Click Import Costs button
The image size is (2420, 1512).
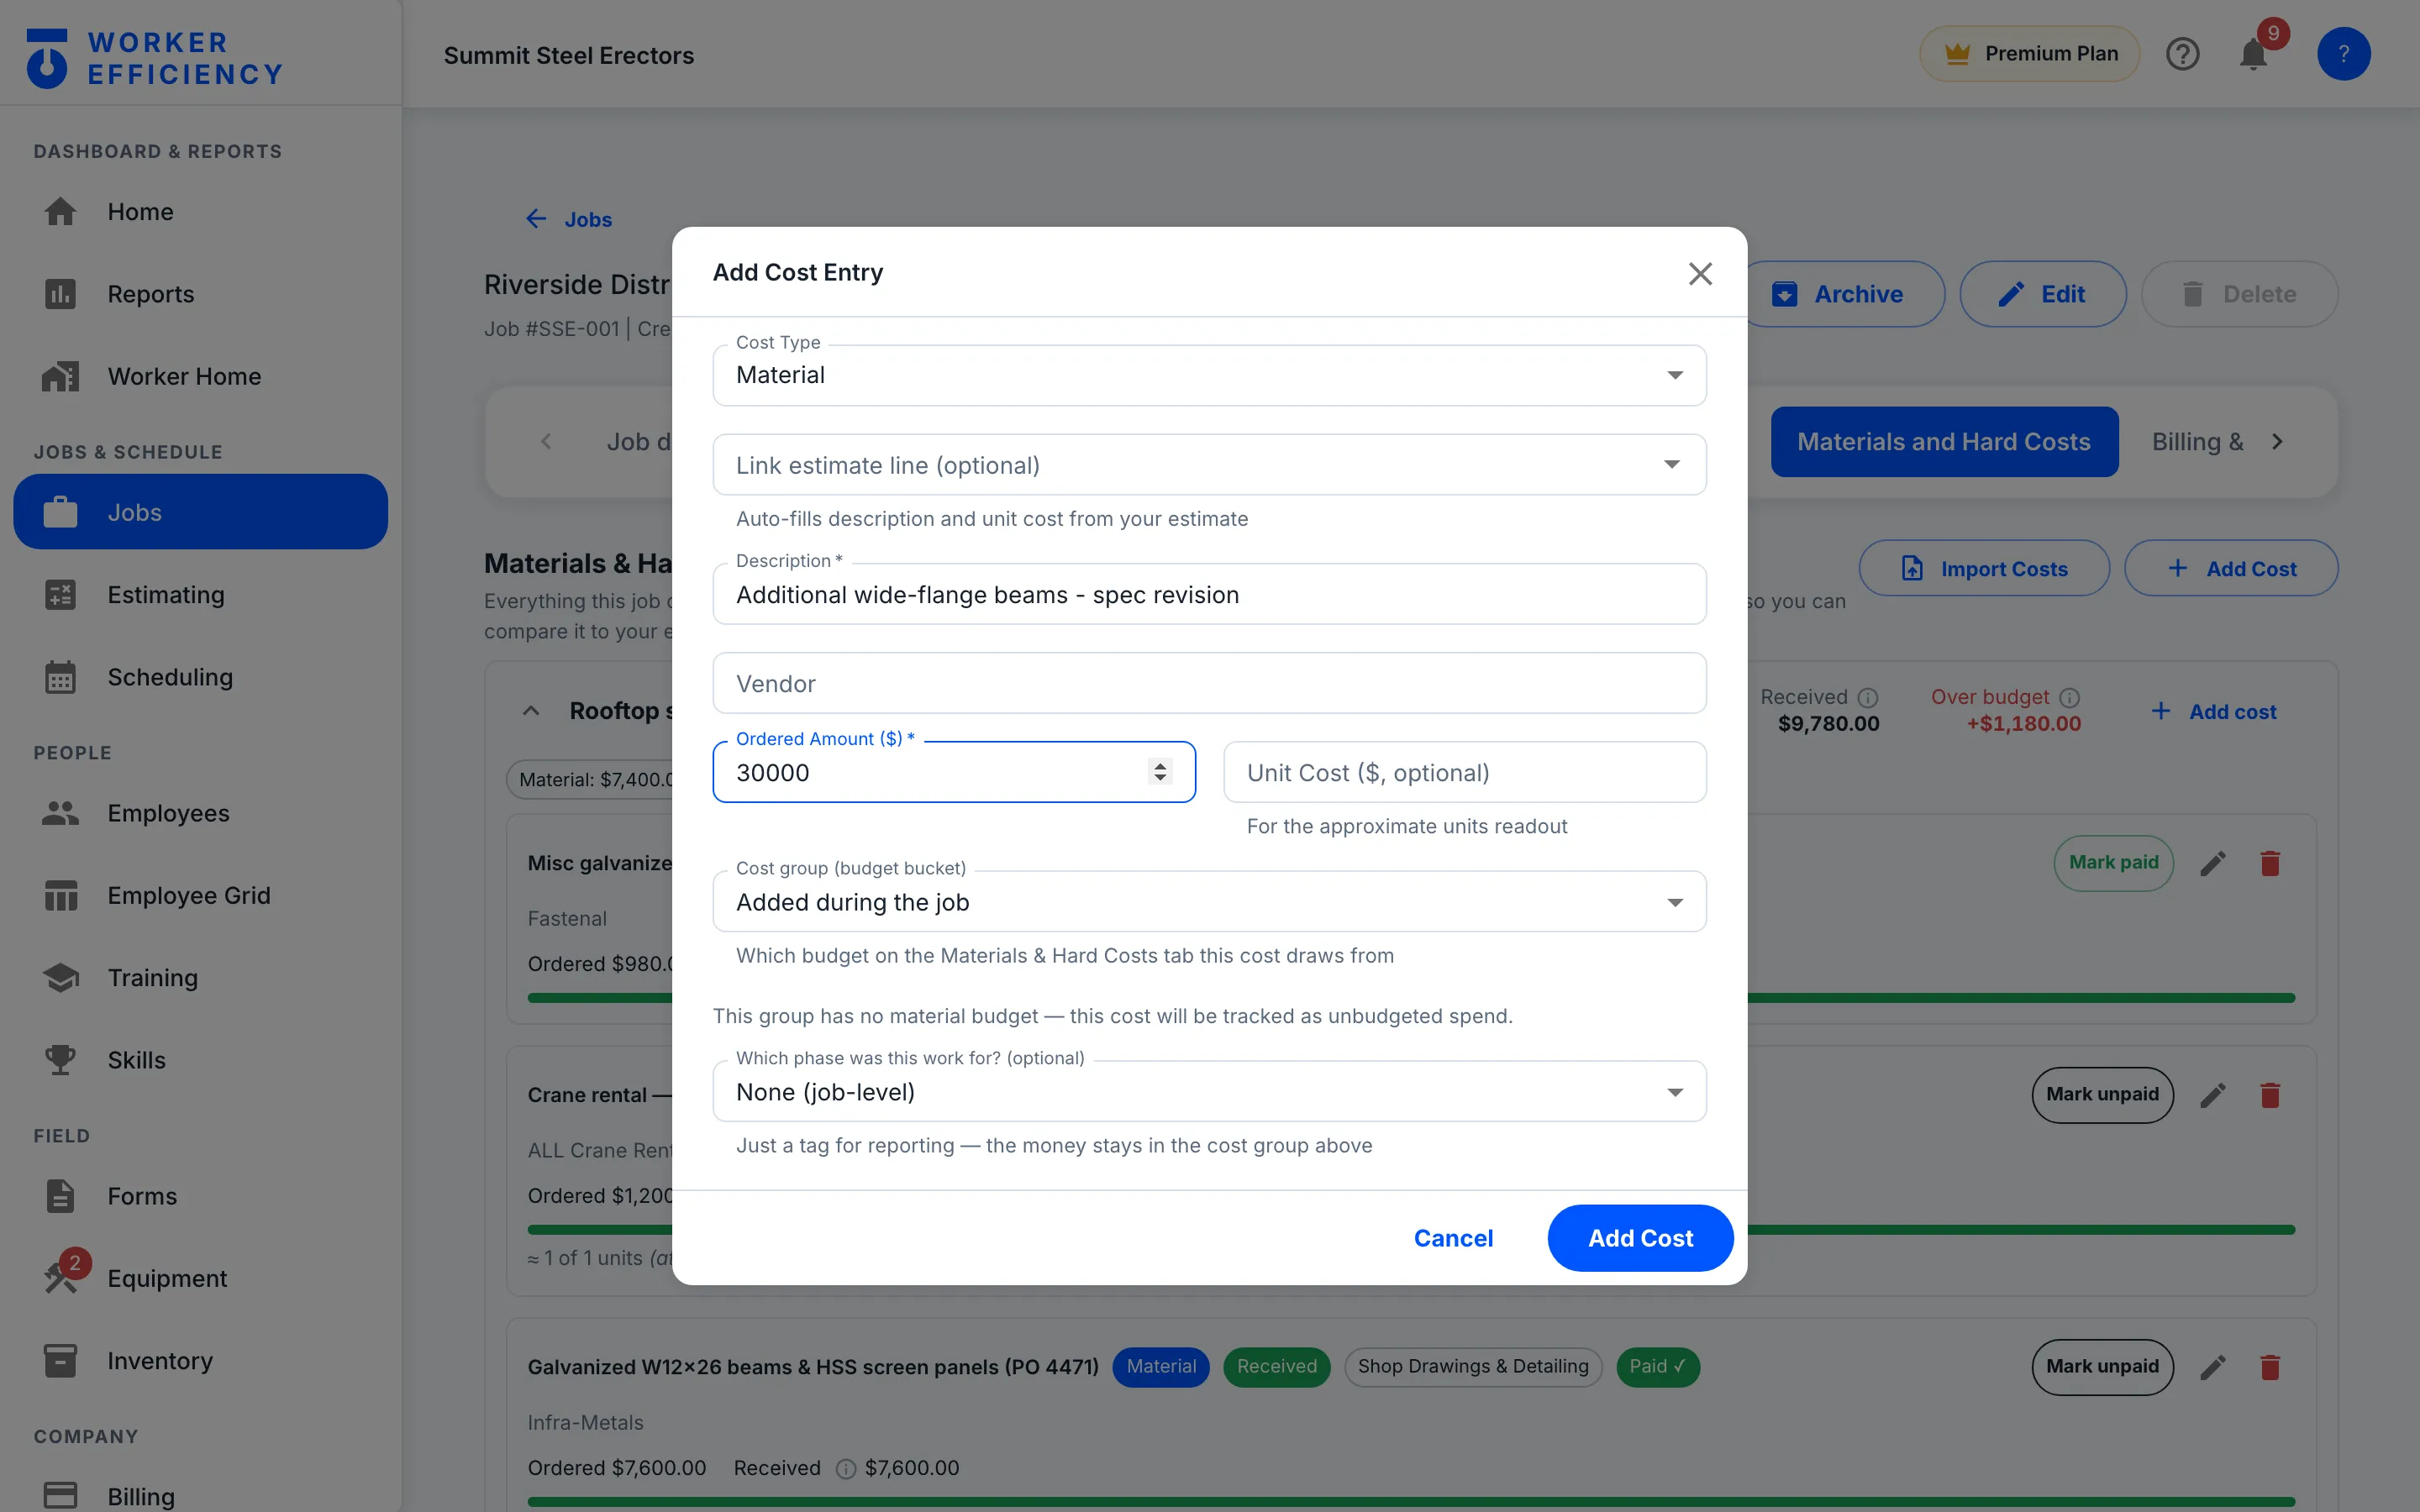(x=1984, y=568)
